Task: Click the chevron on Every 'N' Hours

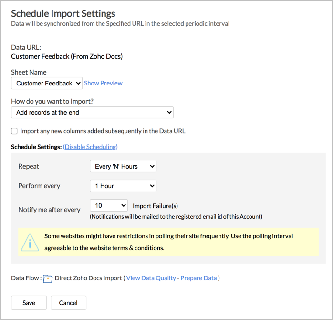Action: click(x=152, y=166)
